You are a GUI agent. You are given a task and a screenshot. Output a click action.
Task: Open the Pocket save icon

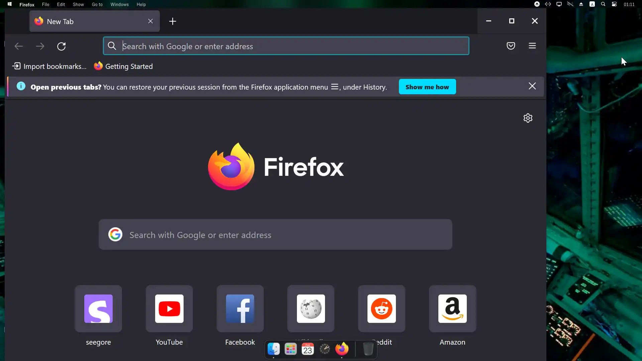point(511,46)
